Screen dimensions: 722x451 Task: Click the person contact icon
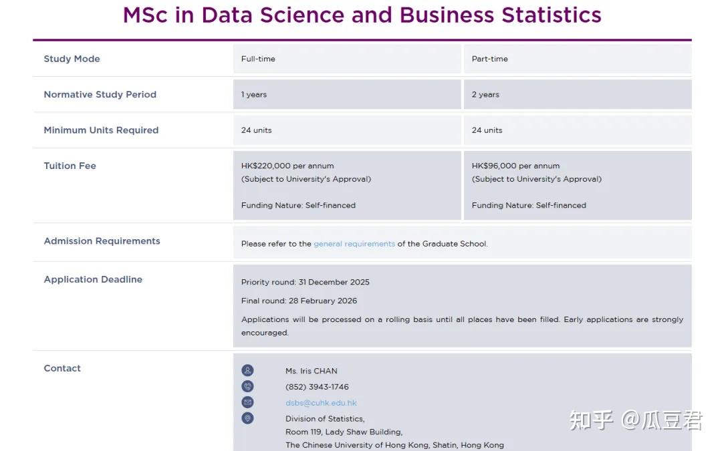(x=248, y=370)
